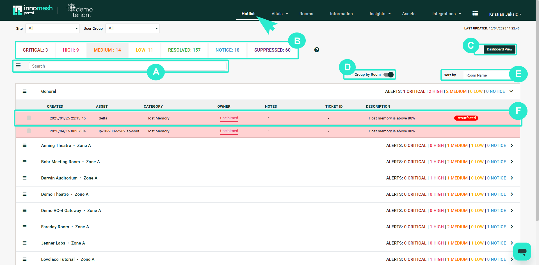This screenshot has height=265, width=539.
Task: Collapse the General room section chevron
Action: tap(511, 91)
